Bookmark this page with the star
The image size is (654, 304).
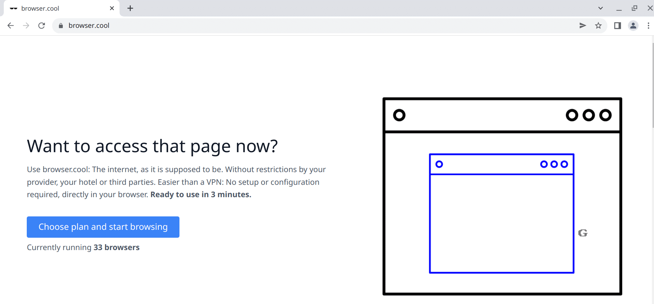pos(598,25)
